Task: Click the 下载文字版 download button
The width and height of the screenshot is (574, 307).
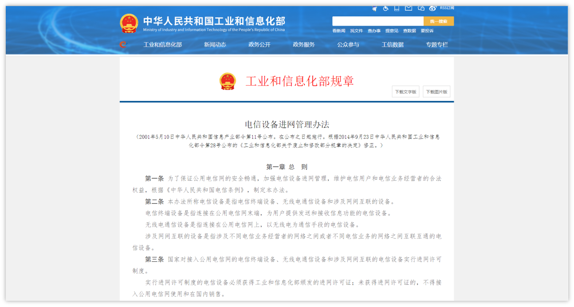Action: click(x=405, y=91)
